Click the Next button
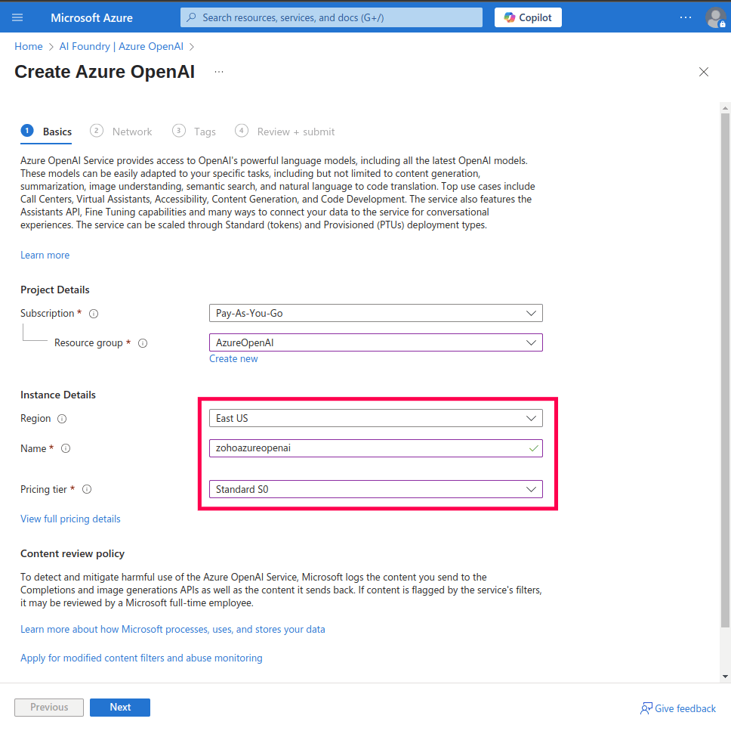 [119, 707]
